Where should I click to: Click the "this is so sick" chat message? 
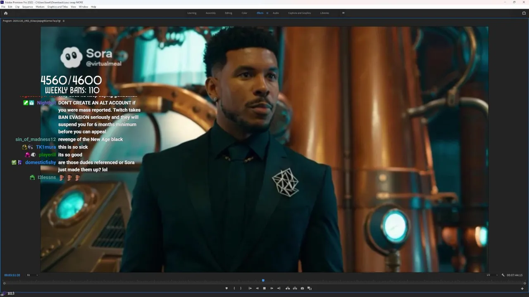pyautogui.click(x=73, y=147)
